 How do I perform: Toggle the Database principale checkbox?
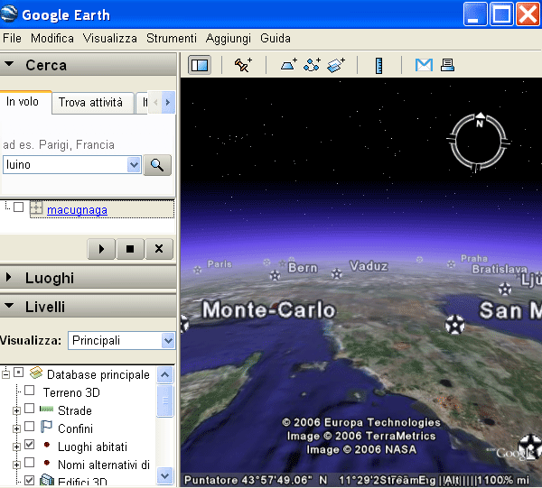[18, 373]
